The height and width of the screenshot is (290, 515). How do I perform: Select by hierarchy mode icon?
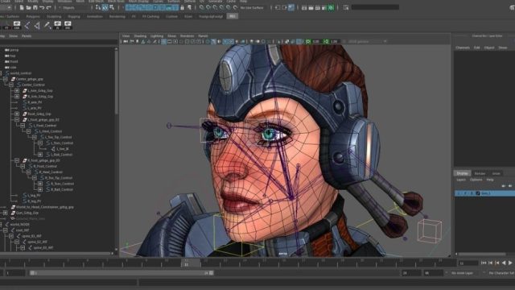coord(98,7)
